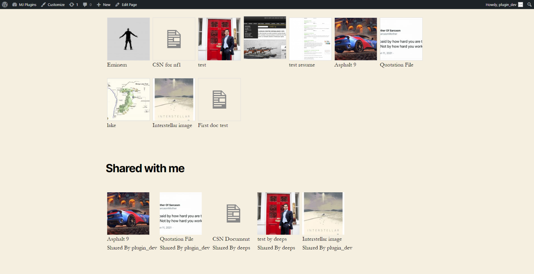
Task: Open the test resume thumbnail
Action: 310,39
